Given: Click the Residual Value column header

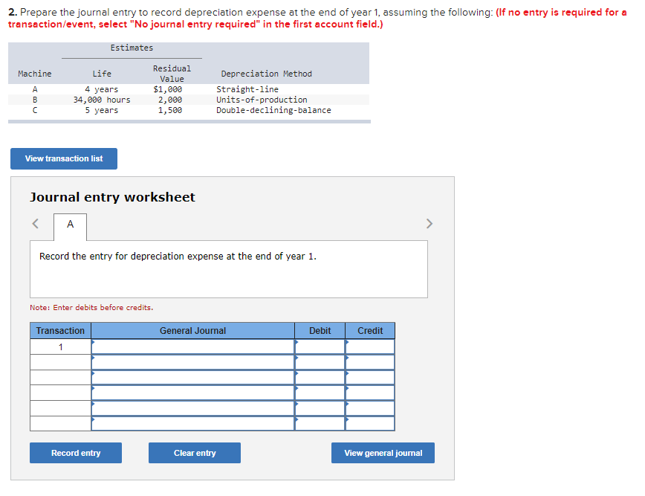Looking at the screenshot, I should 172,74.
